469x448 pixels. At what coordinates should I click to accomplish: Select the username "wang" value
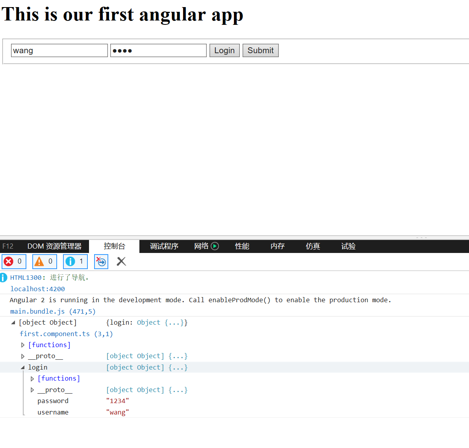pos(118,413)
